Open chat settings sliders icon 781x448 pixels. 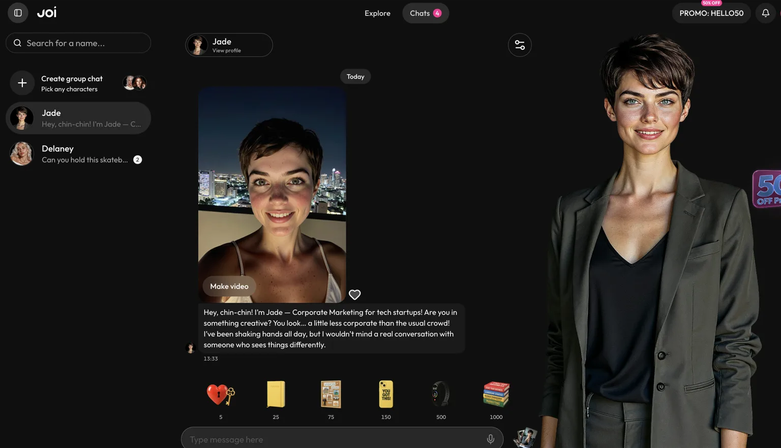(520, 45)
